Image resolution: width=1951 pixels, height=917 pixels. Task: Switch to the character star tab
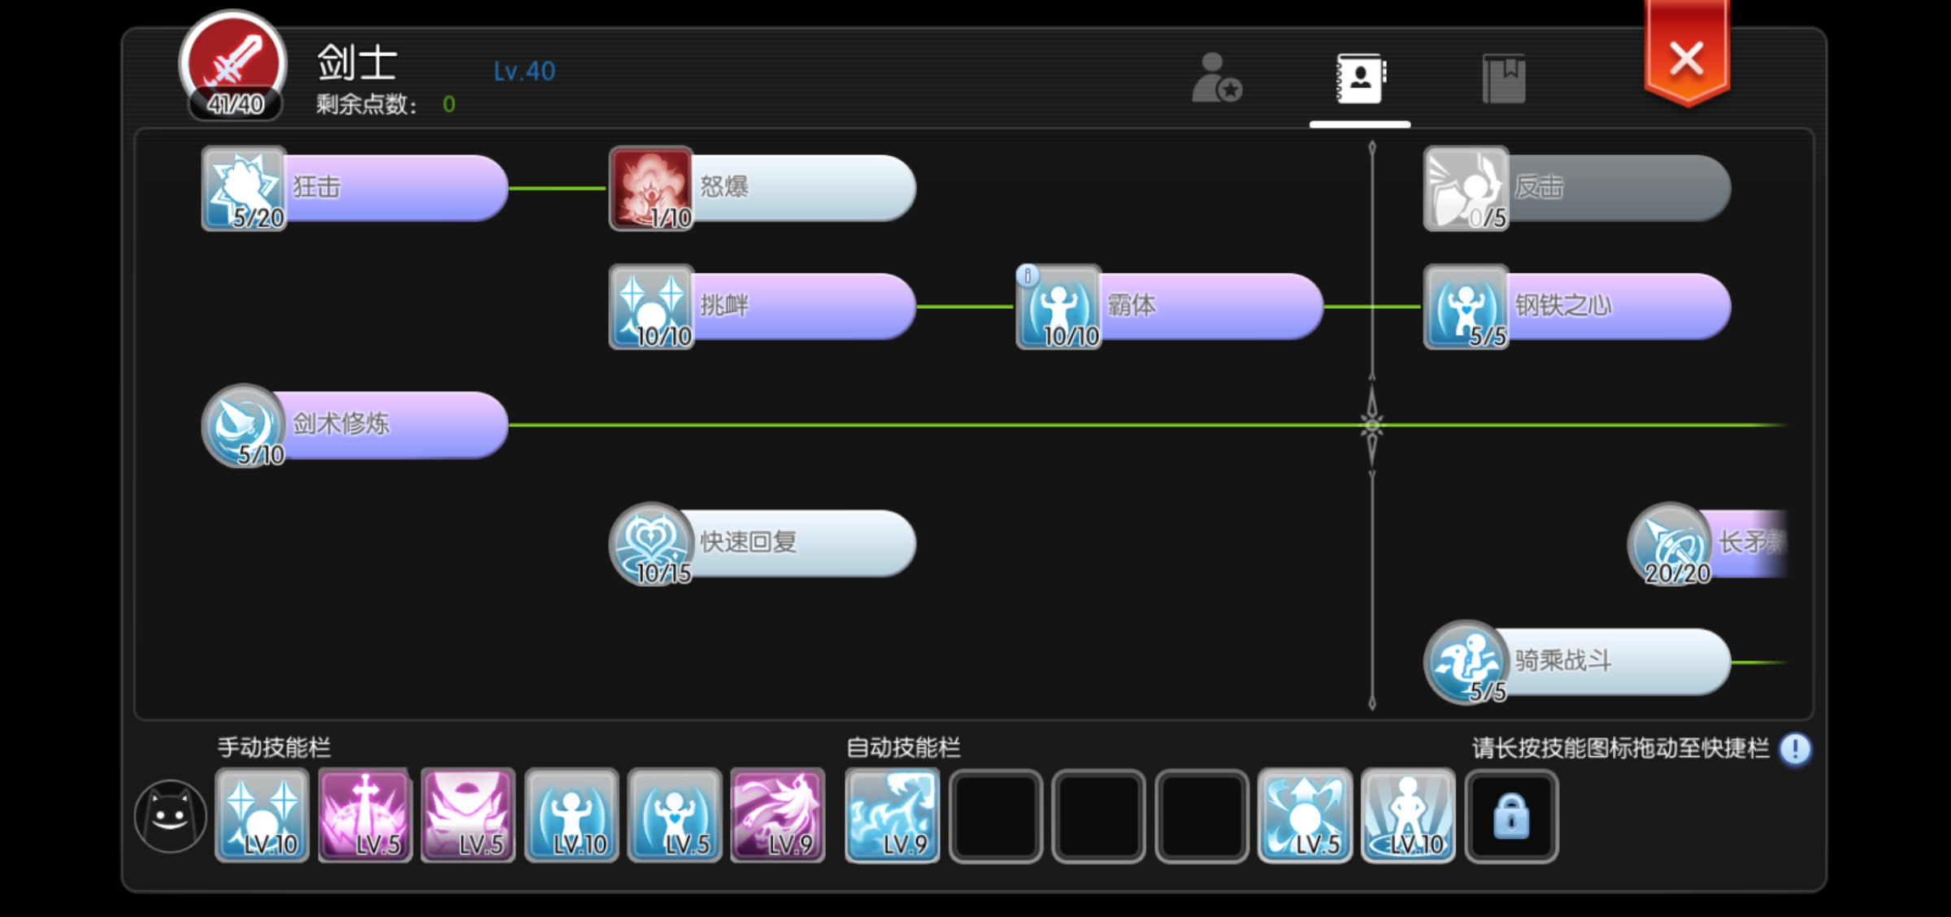pos(1216,78)
